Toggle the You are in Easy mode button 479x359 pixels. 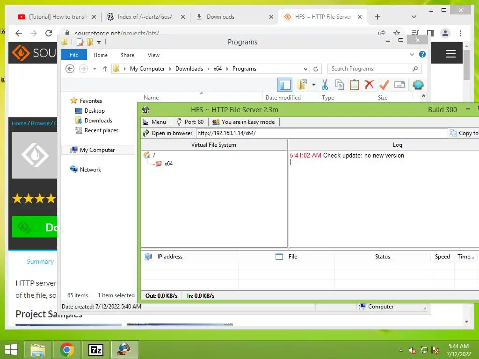tap(244, 122)
